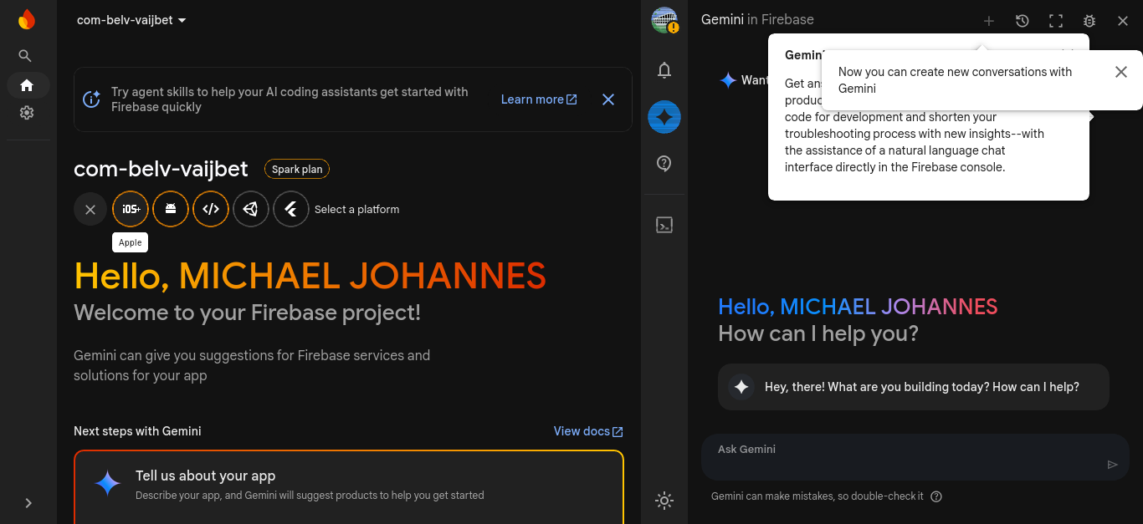Open chat history in Gemini panel

(x=1022, y=21)
